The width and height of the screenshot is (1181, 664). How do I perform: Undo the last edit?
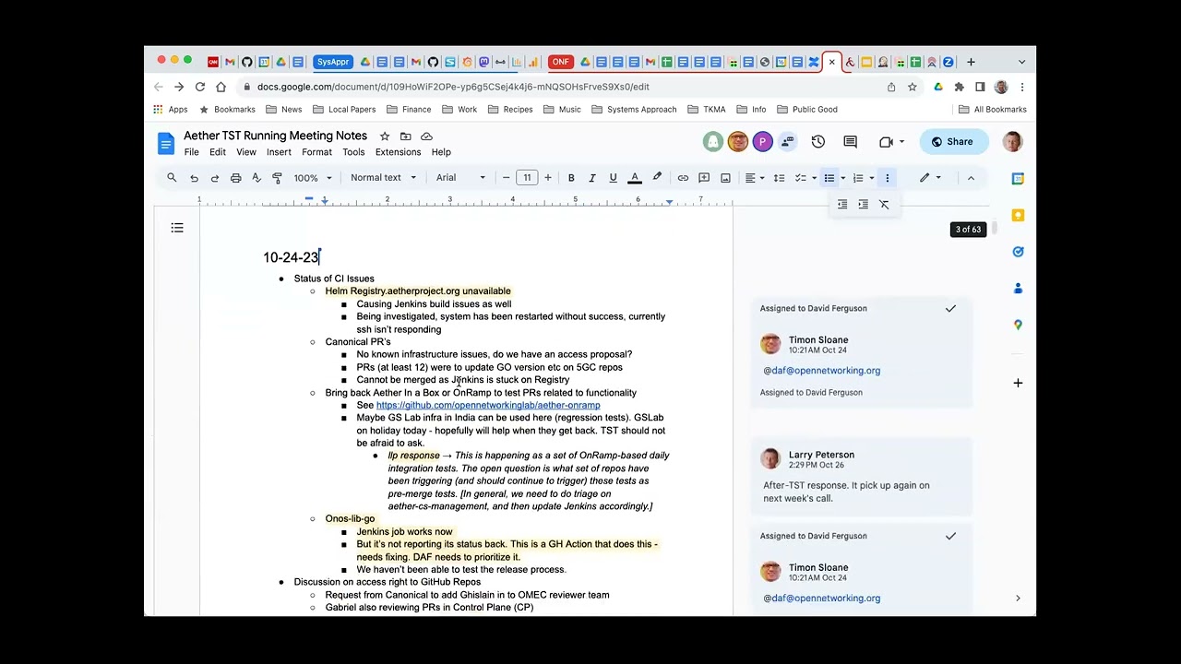click(194, 178)
